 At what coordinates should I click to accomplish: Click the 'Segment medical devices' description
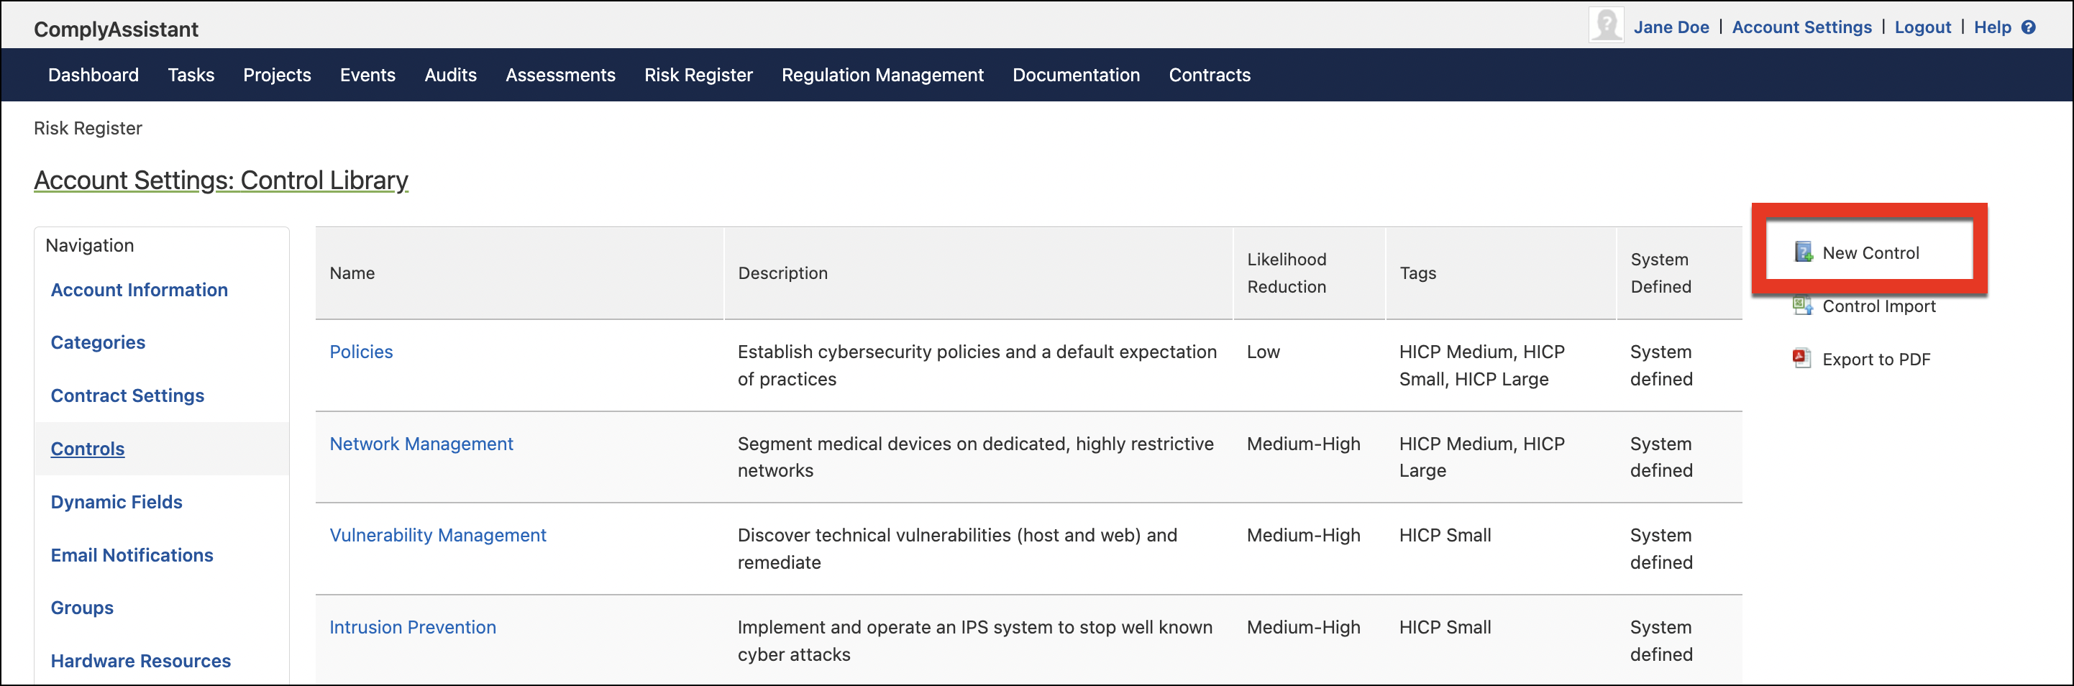click(975, 457)
